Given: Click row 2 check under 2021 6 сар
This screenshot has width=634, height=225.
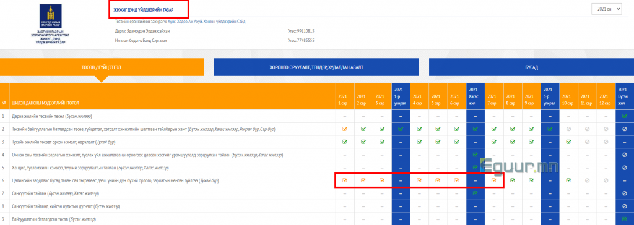Looking at the screenshot, I should (456, 129).
